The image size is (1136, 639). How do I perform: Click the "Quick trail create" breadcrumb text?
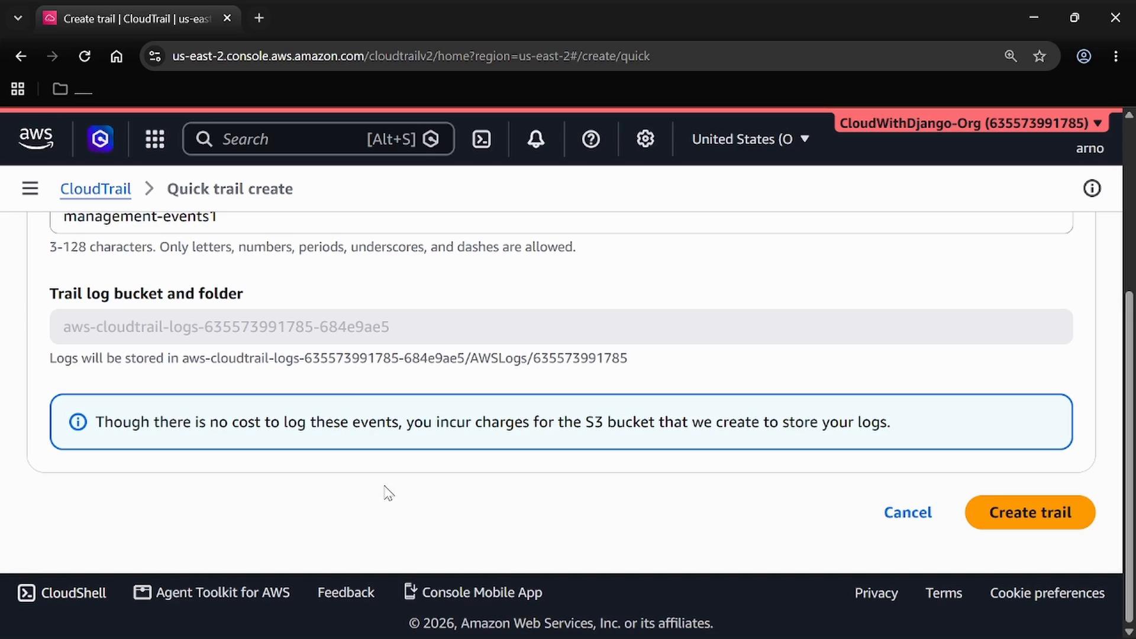(x=230, y=189)
